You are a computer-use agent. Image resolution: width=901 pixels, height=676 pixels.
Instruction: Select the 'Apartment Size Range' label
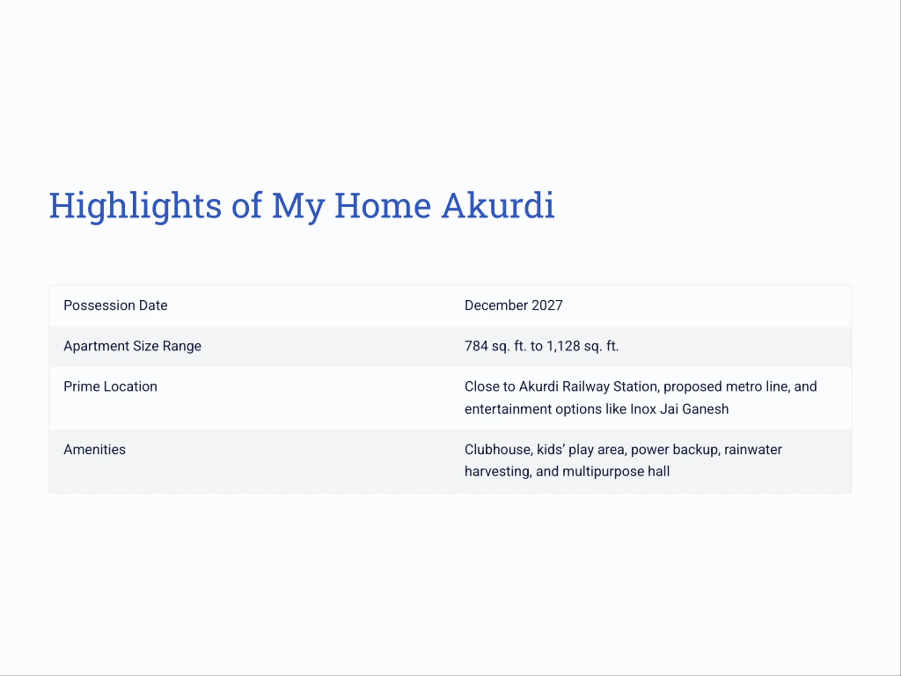[x=132, y=346]
